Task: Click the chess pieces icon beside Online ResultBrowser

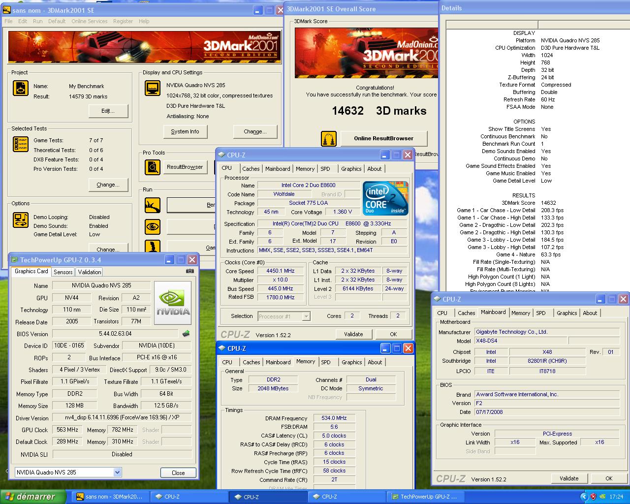Action: (x=329, y=139)
